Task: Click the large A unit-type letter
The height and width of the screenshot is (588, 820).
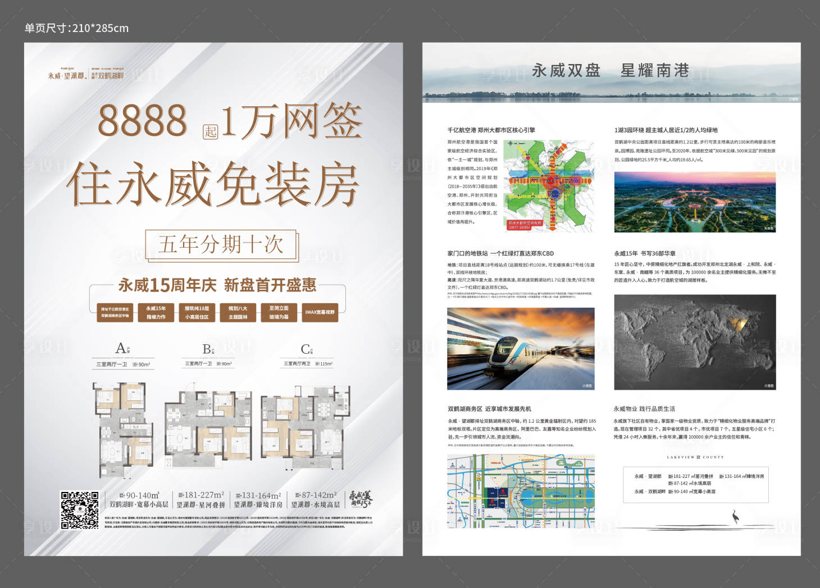Action: (x=120, y=349)
